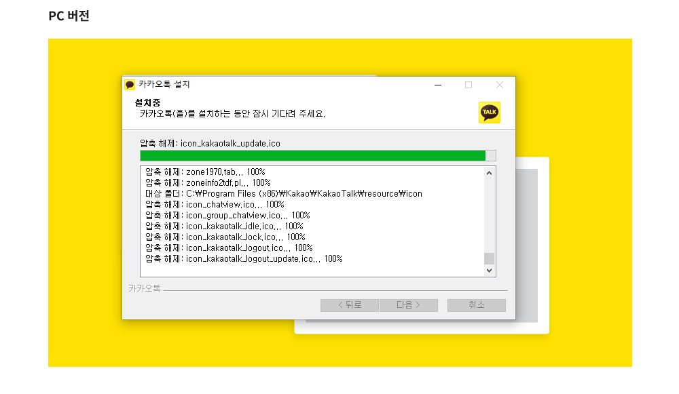
Task: Click the KakaoTalk title bar app icon
Action: tap(130, 84)
